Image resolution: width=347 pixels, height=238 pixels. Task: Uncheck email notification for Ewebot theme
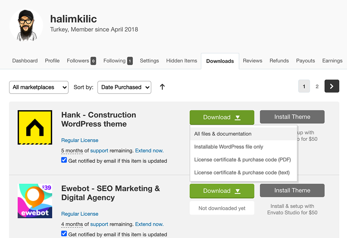[x=64, y=233]
